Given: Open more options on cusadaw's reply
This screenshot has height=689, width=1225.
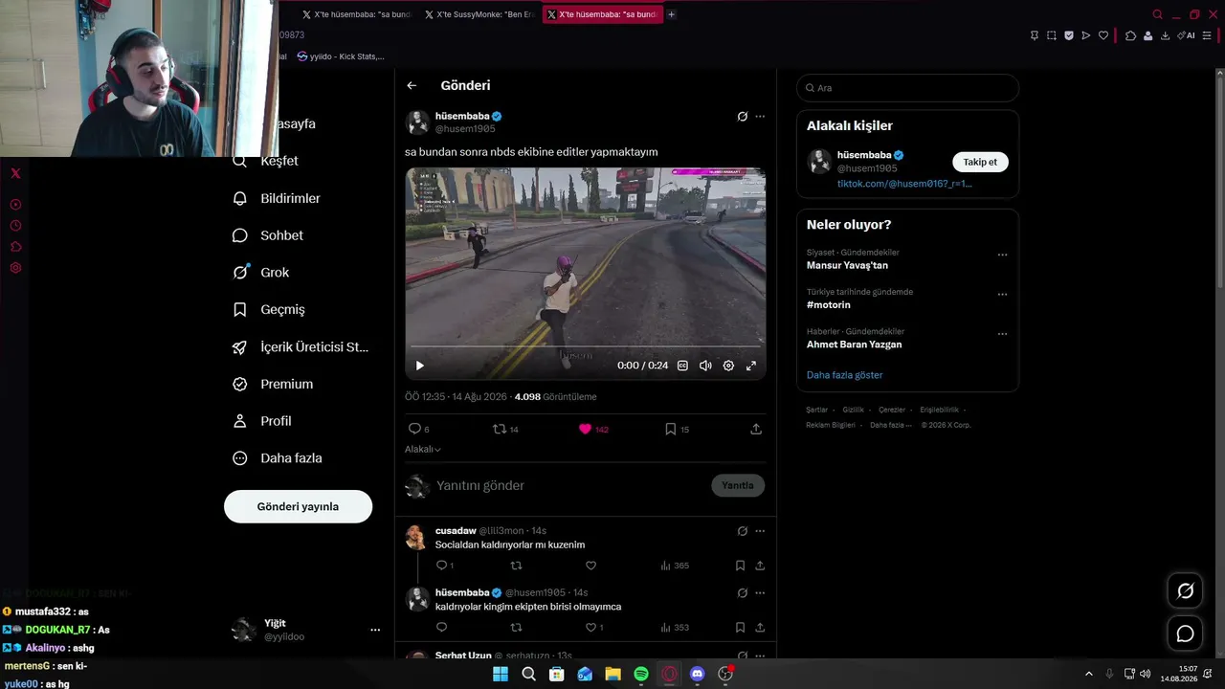Looking at the screenshot, I should click(760, 531).
